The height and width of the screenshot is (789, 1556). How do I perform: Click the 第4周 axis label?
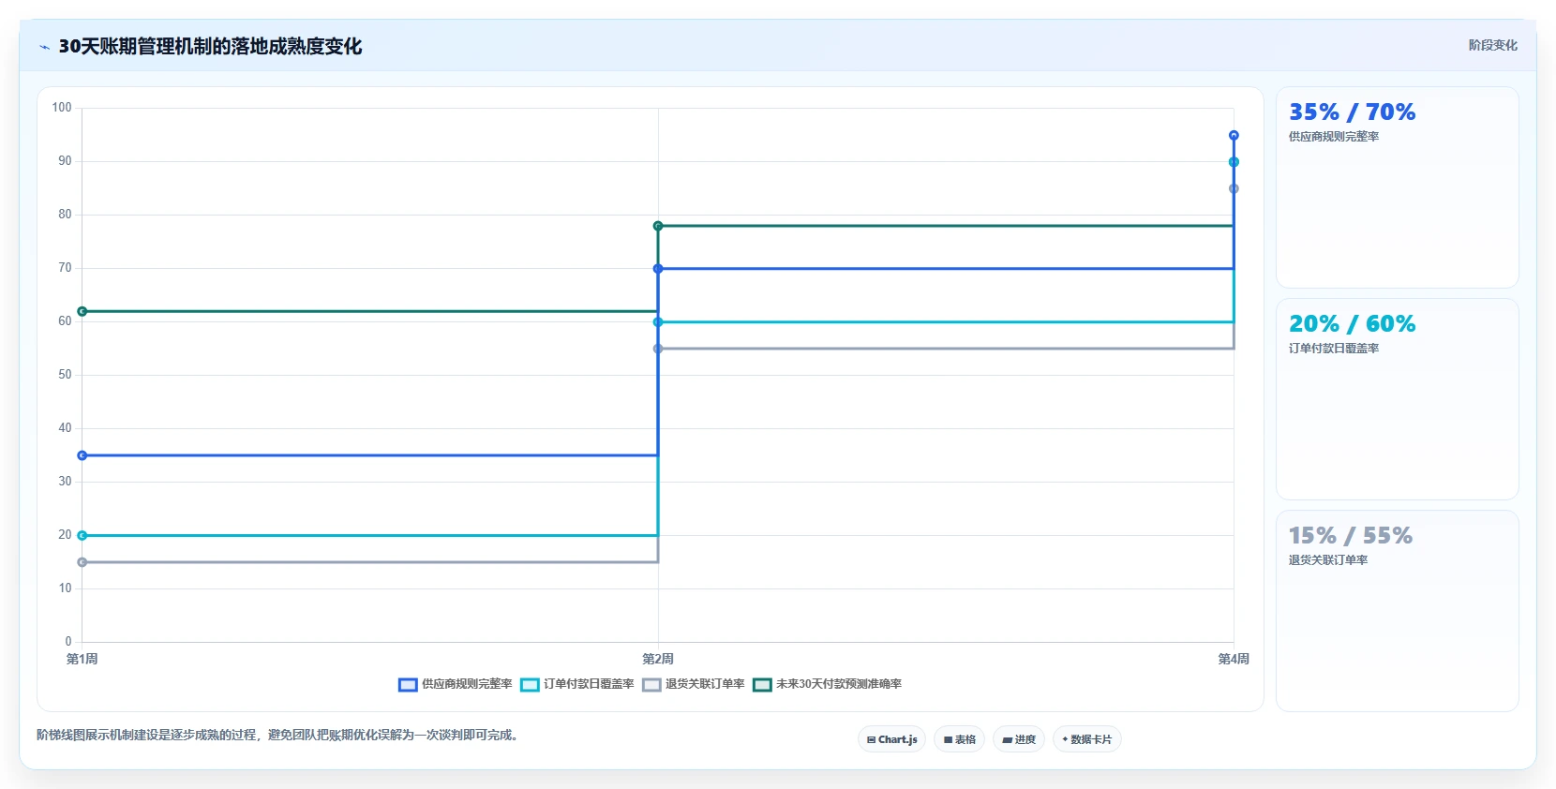(1234, 659)
